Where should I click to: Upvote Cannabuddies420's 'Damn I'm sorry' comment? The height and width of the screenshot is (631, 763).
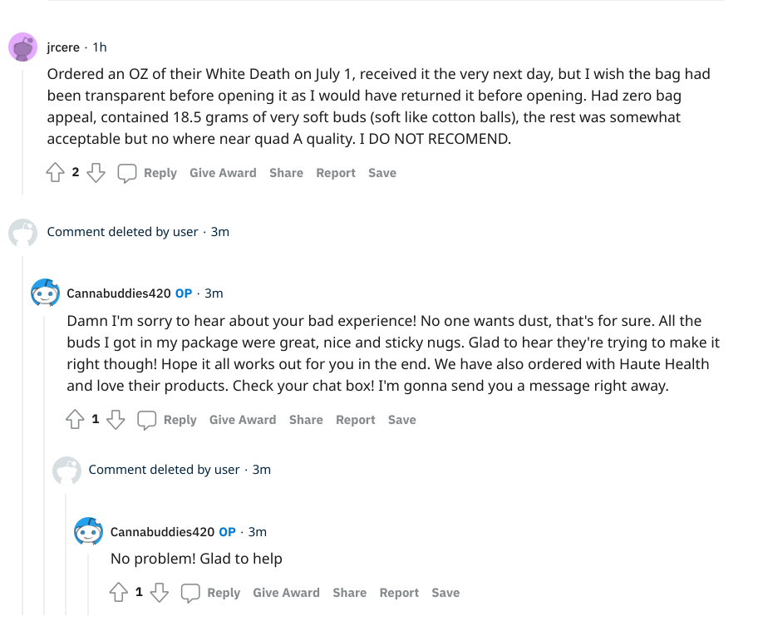tap(75, 419)
